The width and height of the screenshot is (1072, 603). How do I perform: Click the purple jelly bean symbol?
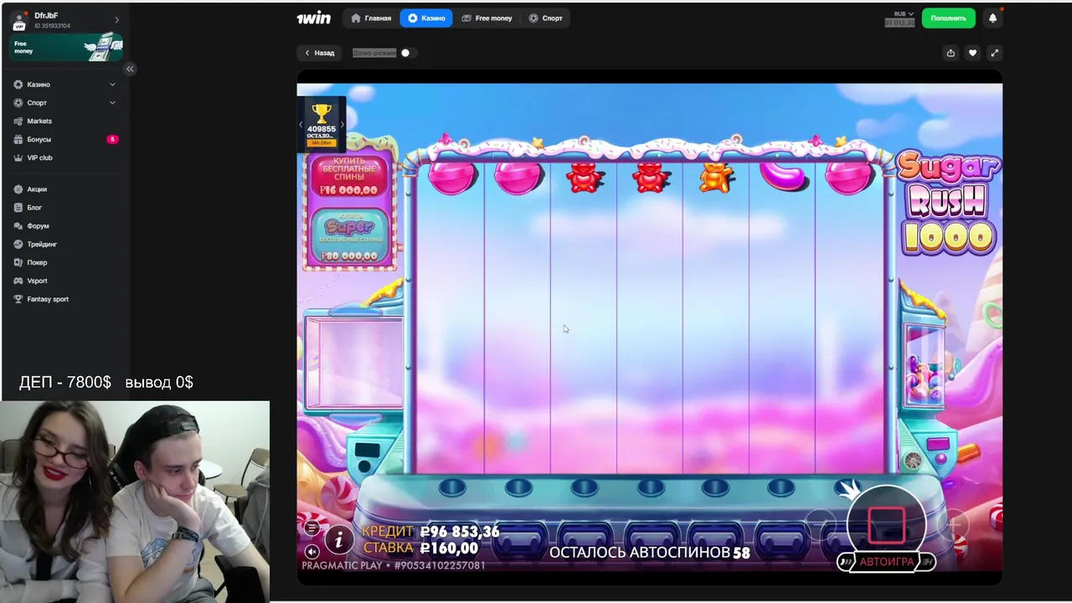point(784,178)
